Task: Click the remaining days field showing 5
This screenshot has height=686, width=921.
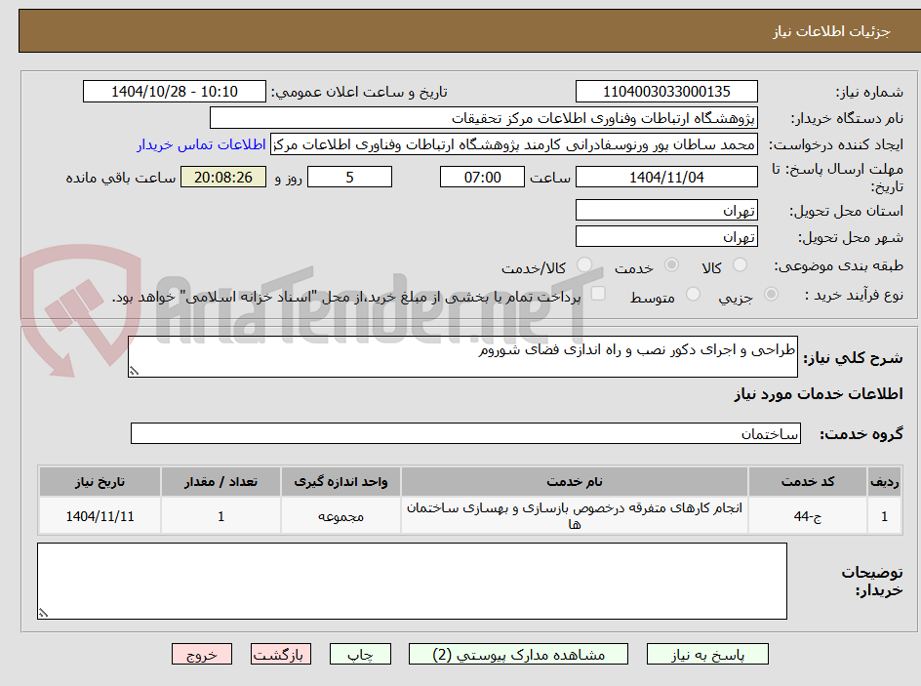Action: (x=349, y=177)
